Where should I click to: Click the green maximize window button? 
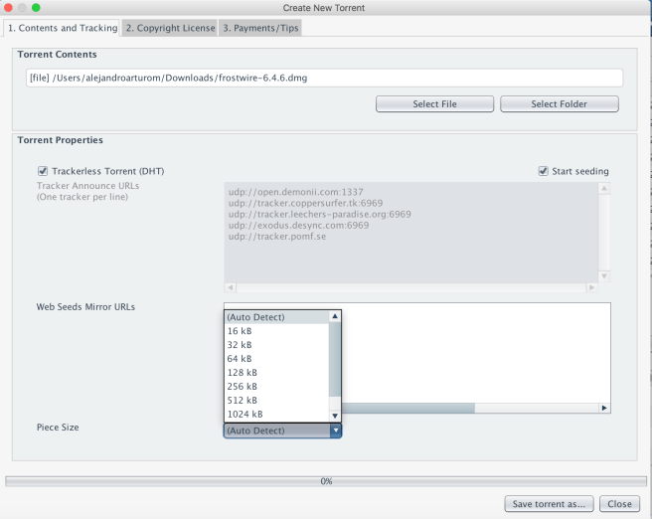pos(37,8)
